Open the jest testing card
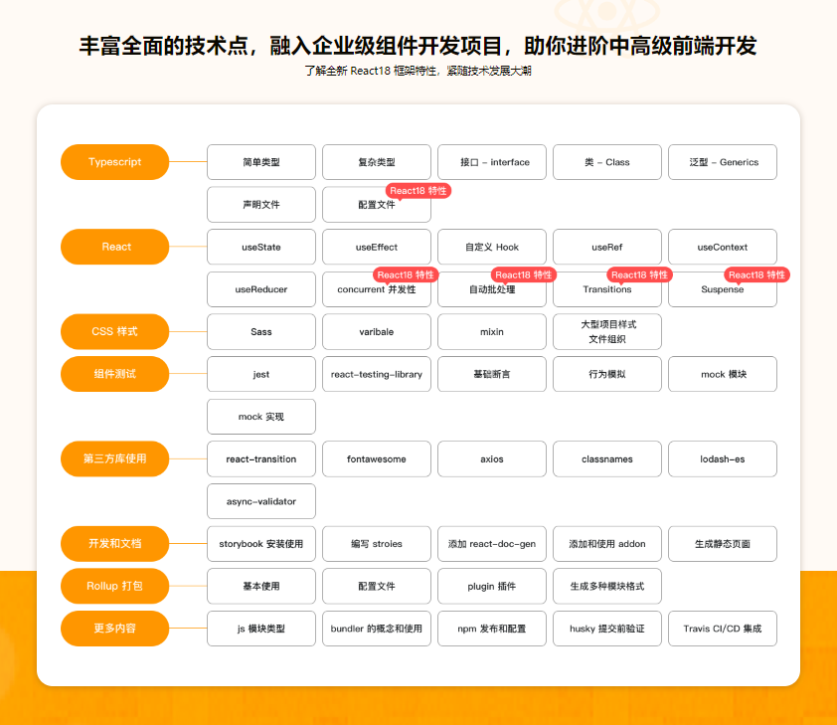 pyautogui.click(x=260, y=374)
